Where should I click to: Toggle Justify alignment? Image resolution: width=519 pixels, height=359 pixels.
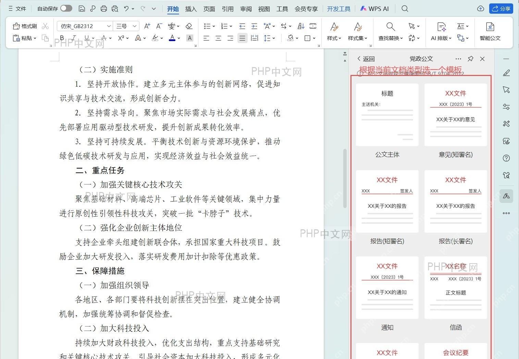coord(242,38)
